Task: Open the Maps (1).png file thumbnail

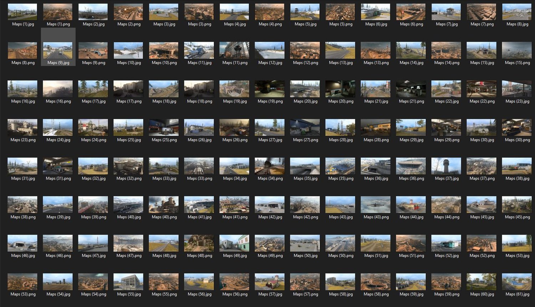Action: (58, 12)
